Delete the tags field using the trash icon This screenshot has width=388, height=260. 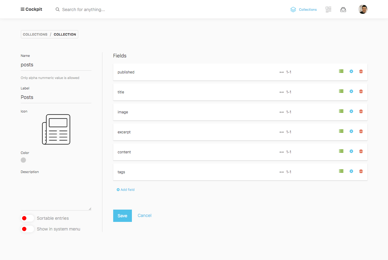coord(361,171)
